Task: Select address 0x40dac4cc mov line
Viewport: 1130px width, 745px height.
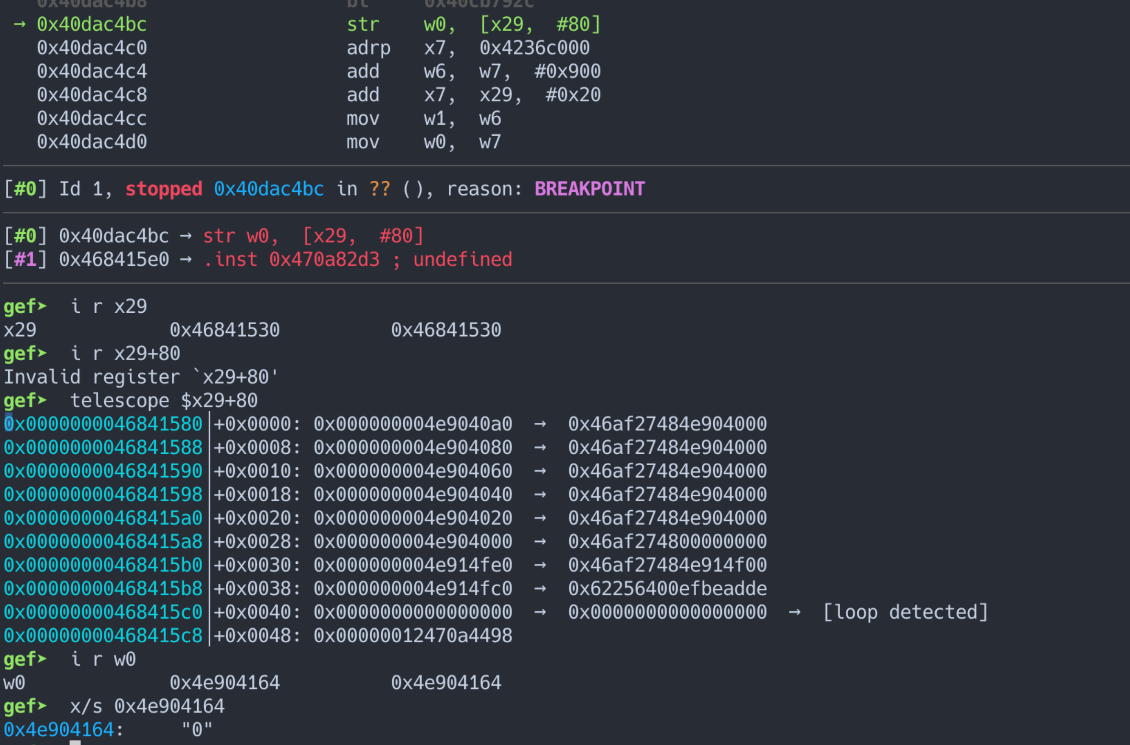Action: (92, 118)
